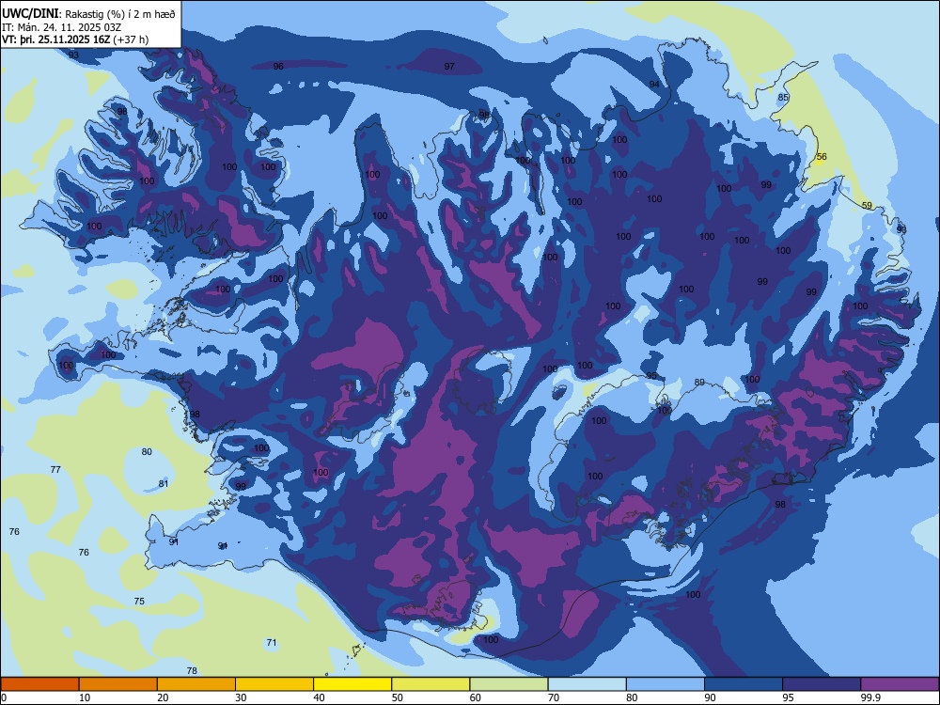Viewport: 940px width, 705px height.
Task: Click the 20–30 amber legend swatch
Action: tap(196, 684)
